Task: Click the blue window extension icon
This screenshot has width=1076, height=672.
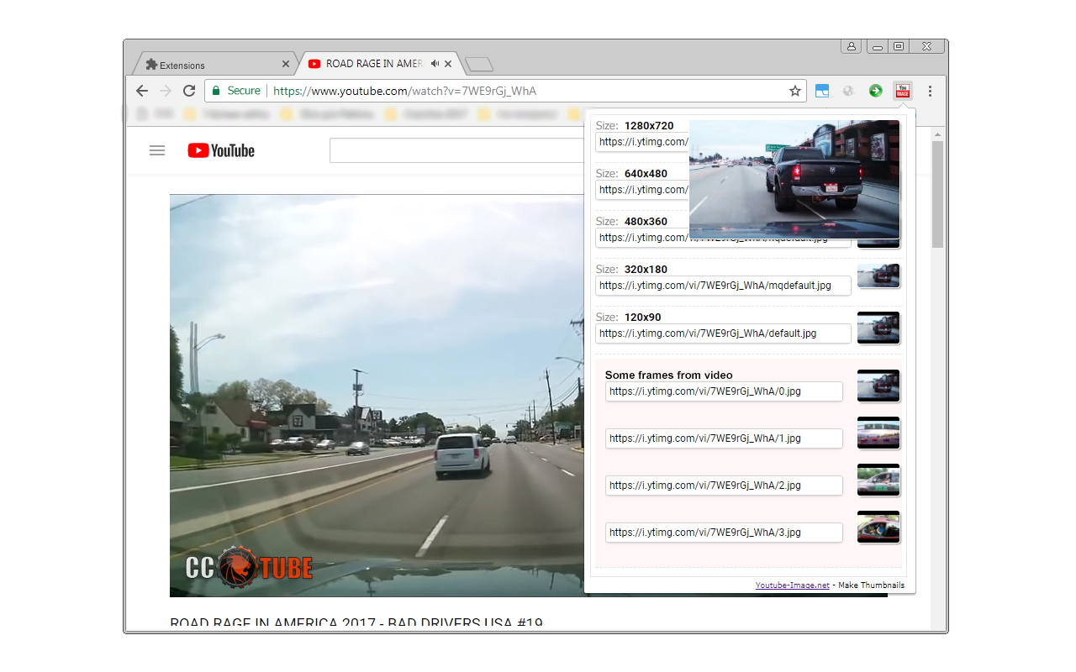Action: pyautogui.click(x=822, y=91)
